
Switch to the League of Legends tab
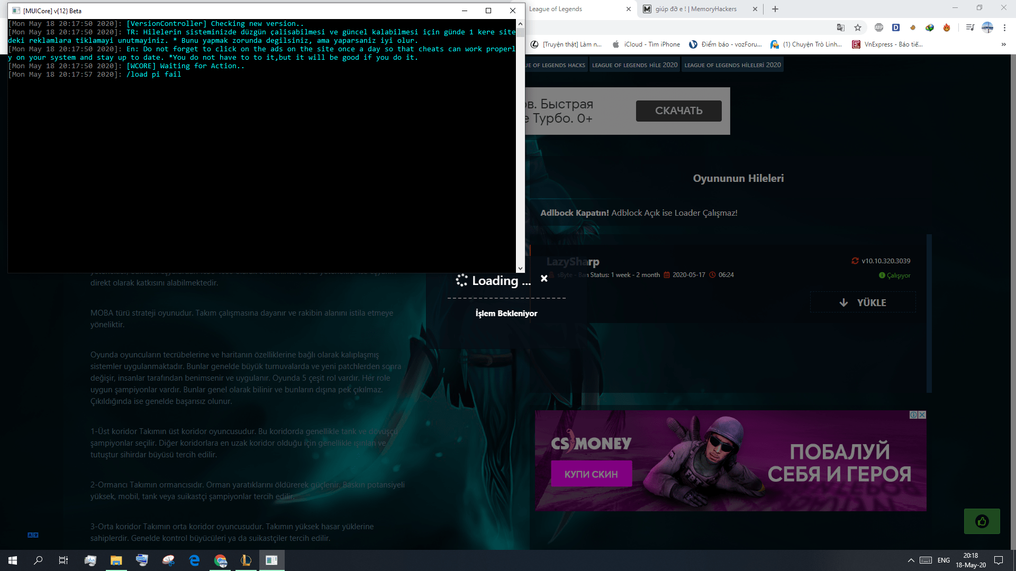(x=575, y=9)
